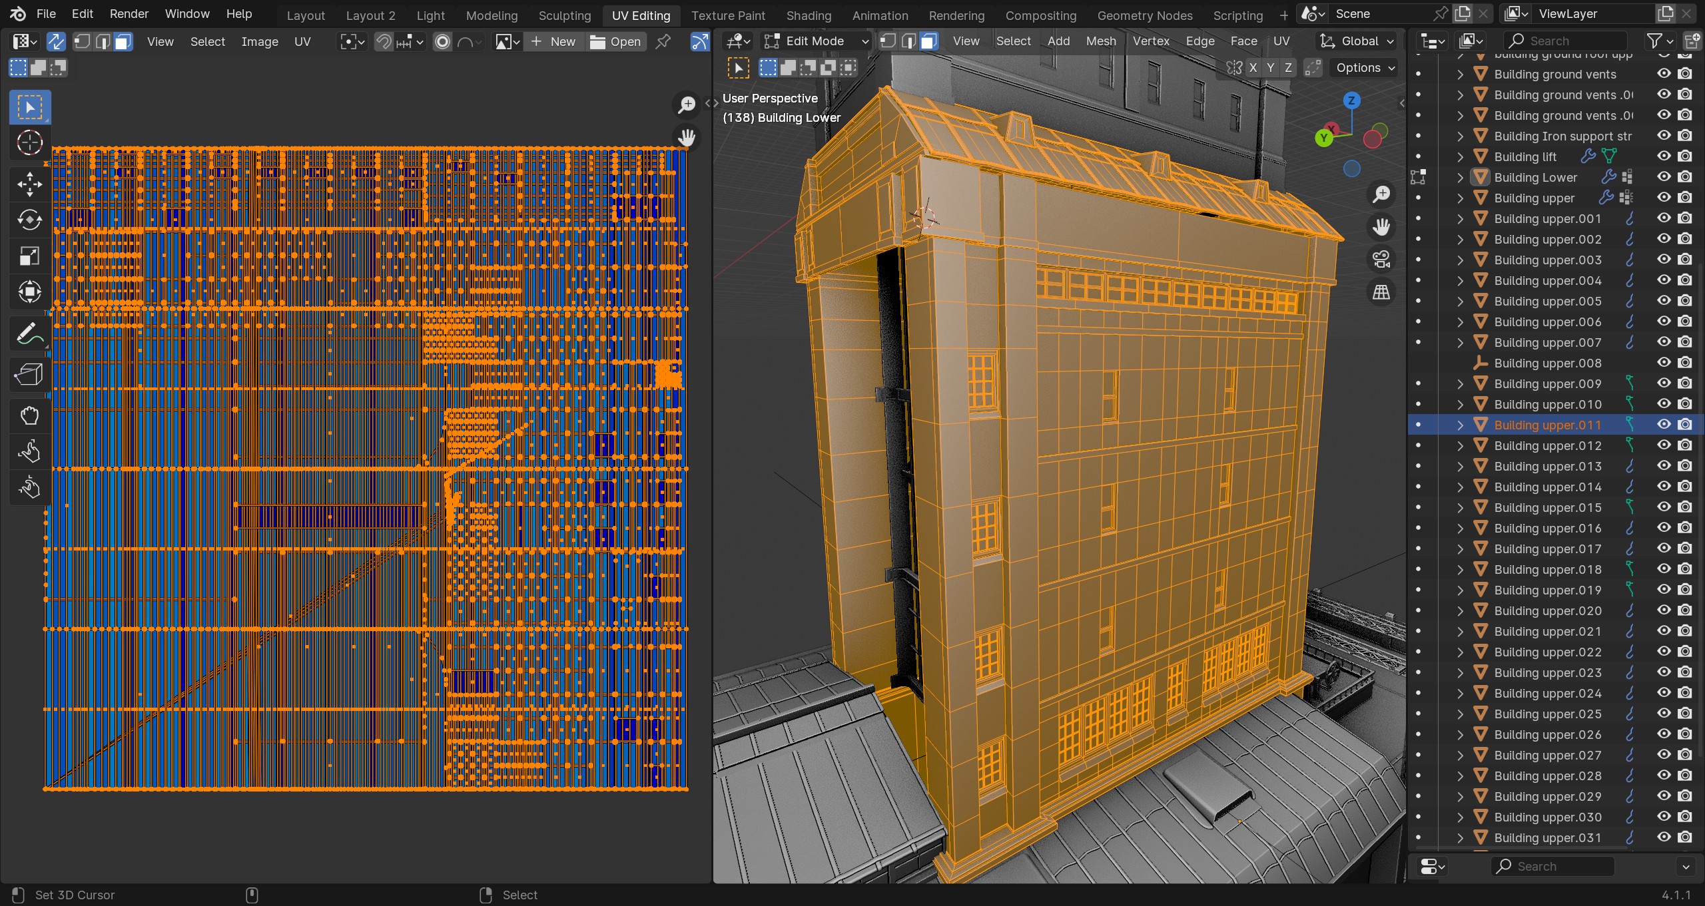Viewport: 1705px width, 906px height.
Task: Open the File menu
Action: click(x=46, y=13)
